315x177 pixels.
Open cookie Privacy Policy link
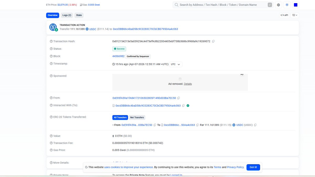click(235, 167)
